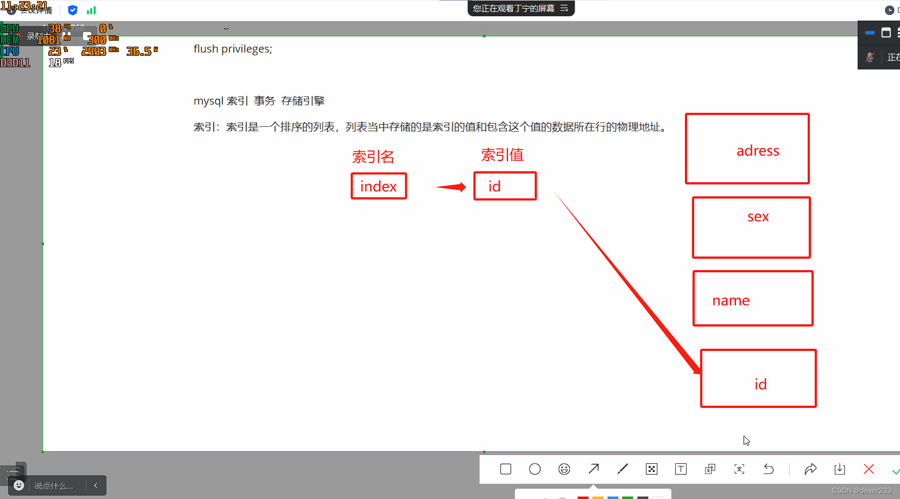Collapse the chat bar chevron
The height and width of the screenshot is (499, 900).
96,485
